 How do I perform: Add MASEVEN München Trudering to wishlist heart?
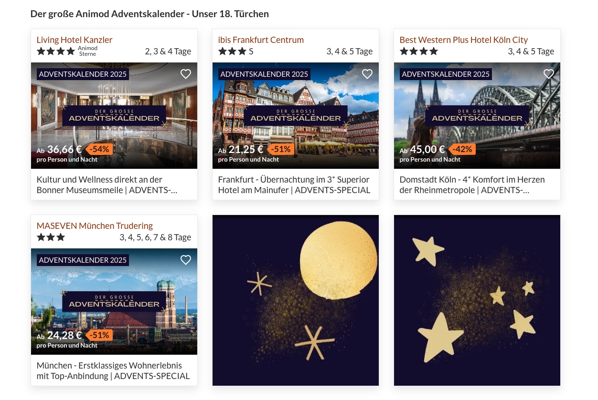tap(186, 260)
